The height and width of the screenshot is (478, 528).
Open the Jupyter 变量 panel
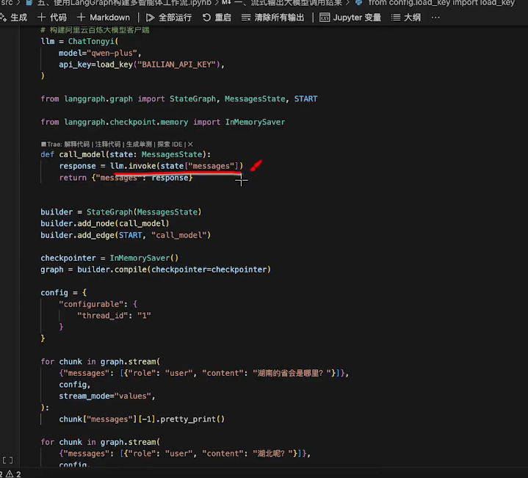coord(350,18)
